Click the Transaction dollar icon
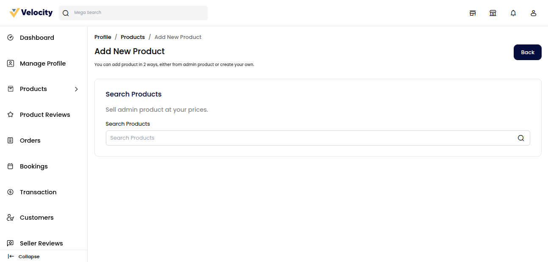This screenshot has width=548, height=262. 11,192
